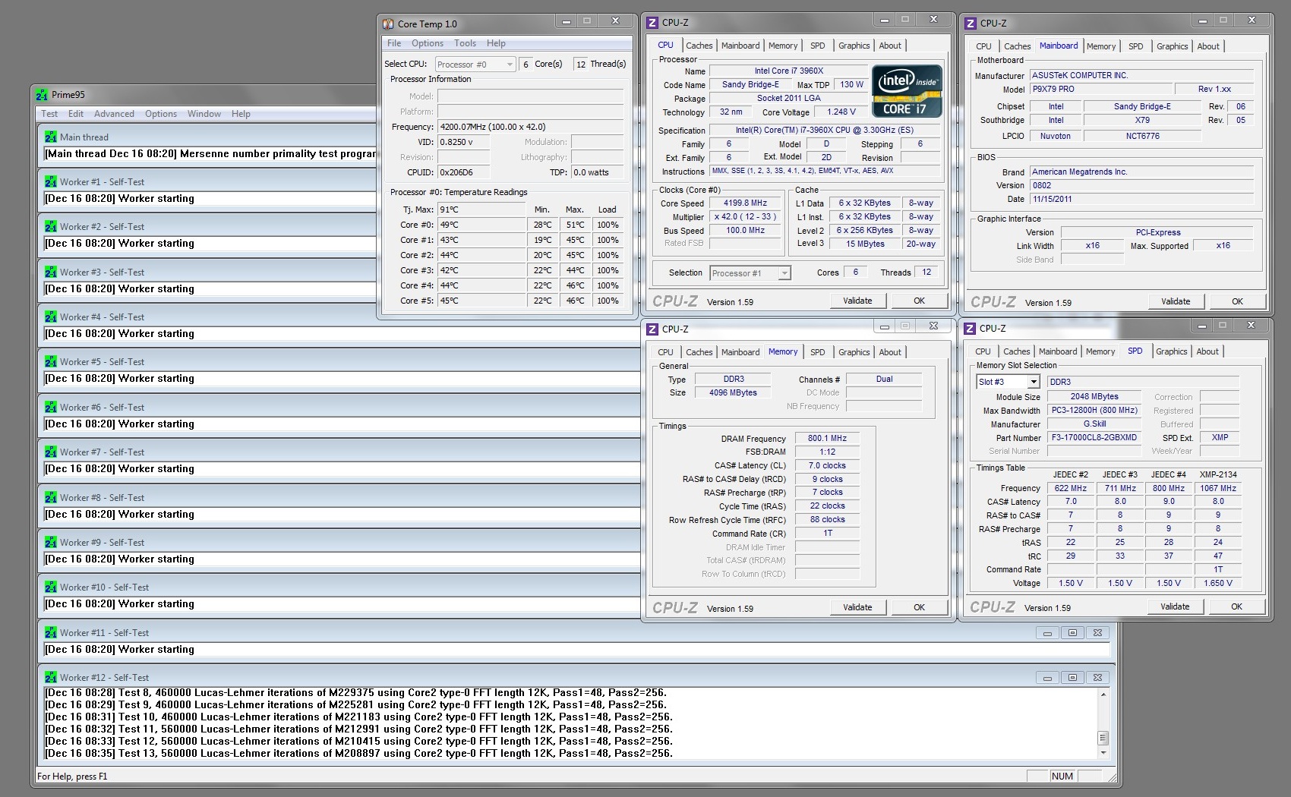Click CPU-Z icon in the SPD window title
The image size is (1291, 797).
970,329
